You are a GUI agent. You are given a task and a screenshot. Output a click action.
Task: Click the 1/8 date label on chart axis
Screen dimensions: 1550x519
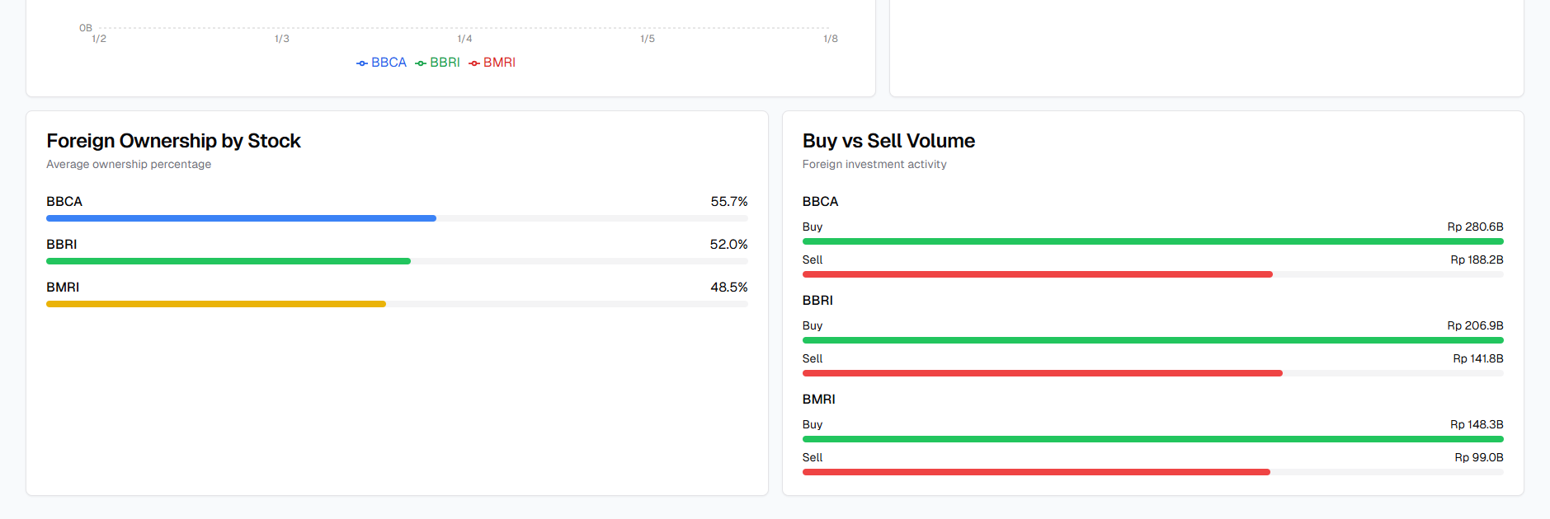pyautogui.click(x=831, y=39)
